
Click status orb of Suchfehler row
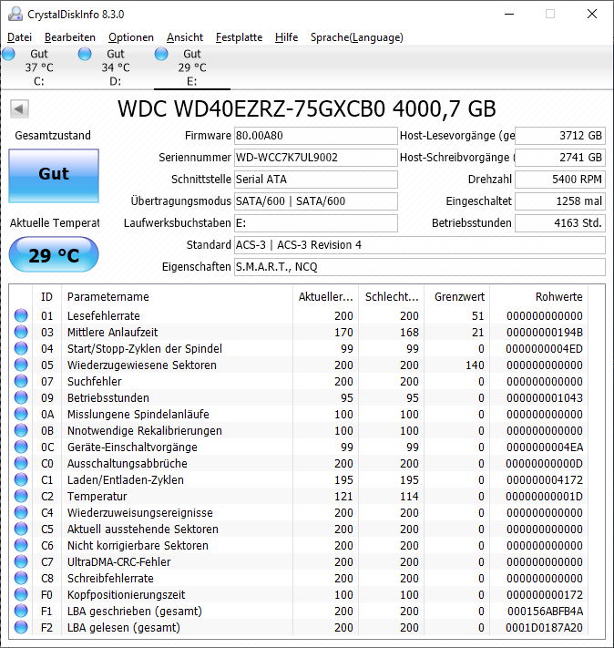point(21,382)
